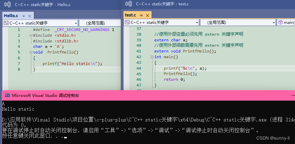The height and width of the screenshot is (144, 295).
Task: Click the return 0; statement
Action: coord(175,79)
